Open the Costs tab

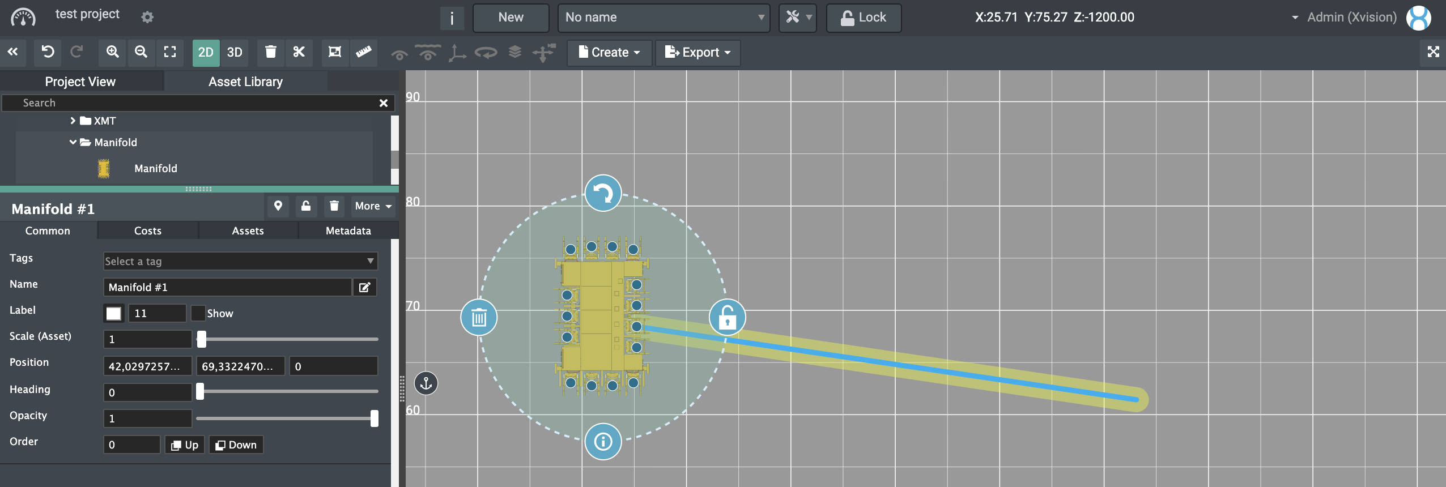point(148,230)
